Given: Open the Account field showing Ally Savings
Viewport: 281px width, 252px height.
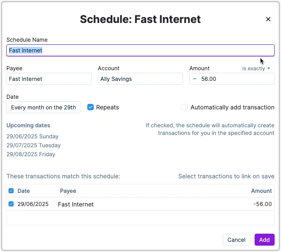Looking at the screenshot, I should click(x=140, y=79).
